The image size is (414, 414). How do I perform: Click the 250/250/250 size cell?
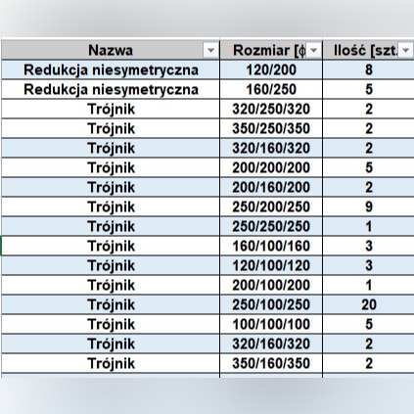(x=271, y=226)
